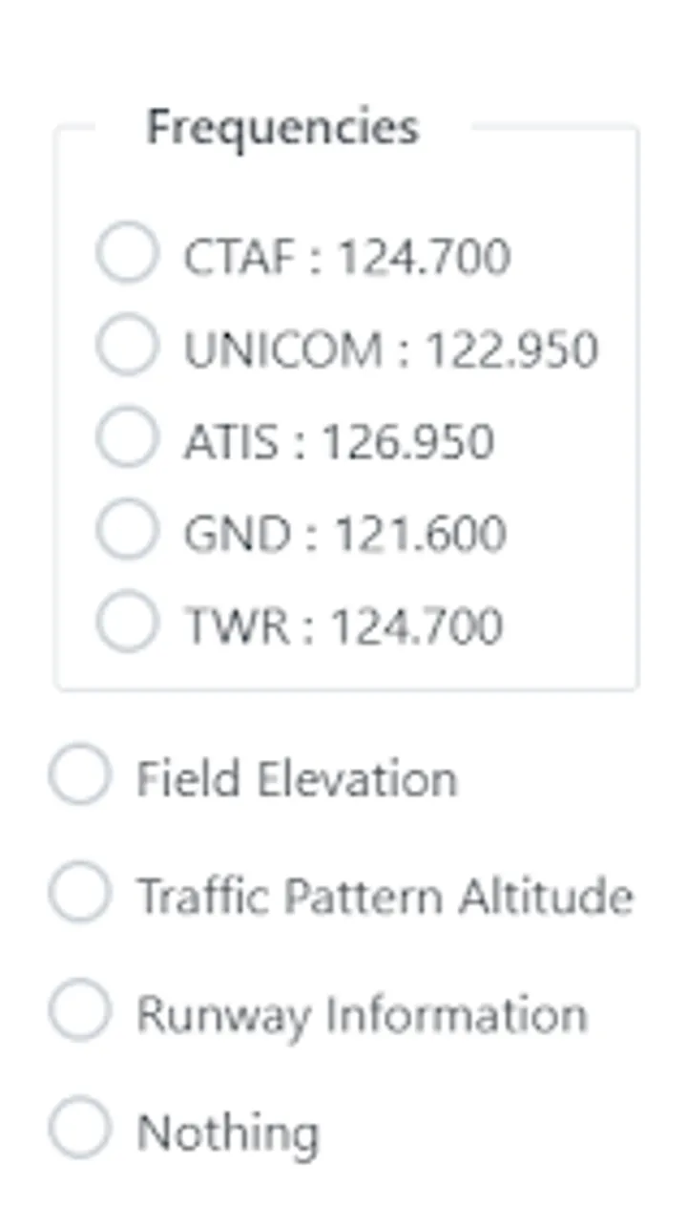Viewport: 687px width, 1206px height.
Task: Click the Runway Information text label
Action: [361, 1014]
